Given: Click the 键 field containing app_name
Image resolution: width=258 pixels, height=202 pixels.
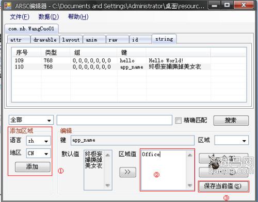Looking at the screenshot, I should (133, 140).
